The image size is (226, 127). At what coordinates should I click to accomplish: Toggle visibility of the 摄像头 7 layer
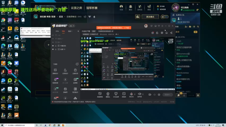tap(53, 39)
